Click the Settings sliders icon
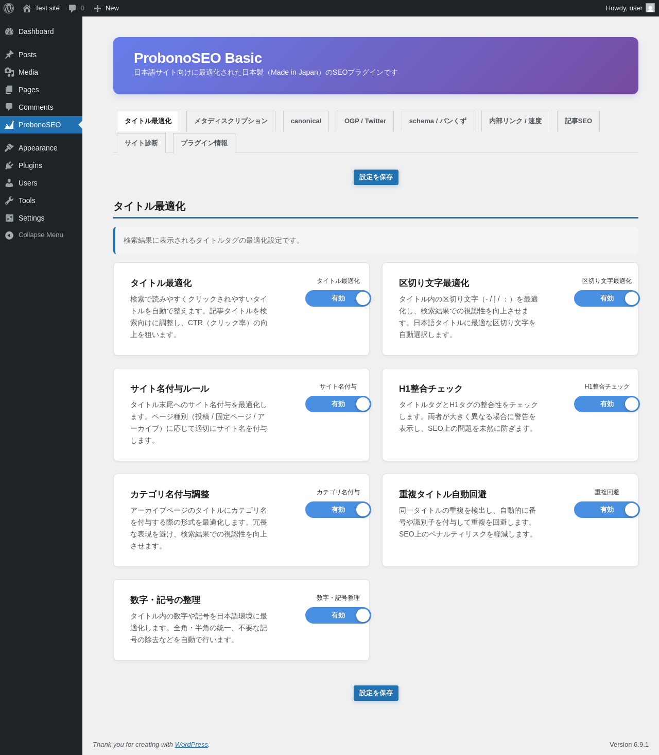 tap(9, 218)
